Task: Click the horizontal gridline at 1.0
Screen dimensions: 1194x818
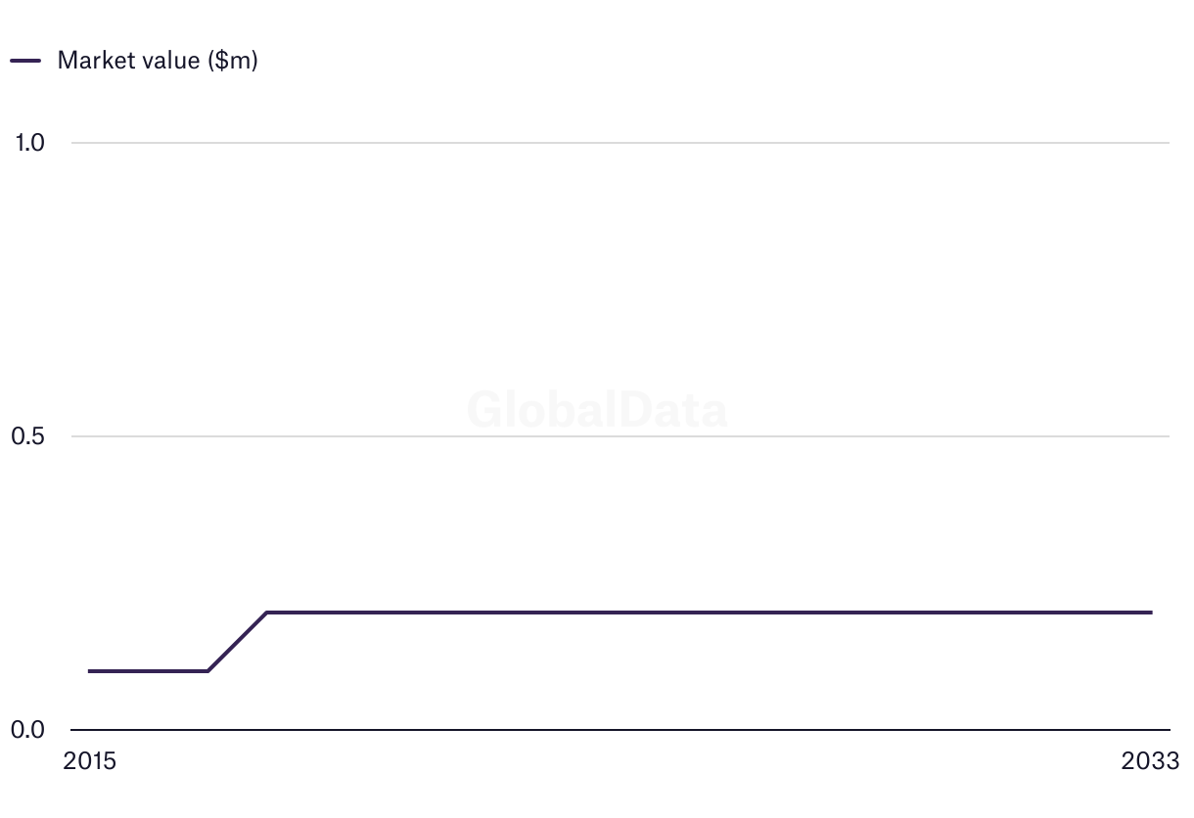Action: (x=620, y=143)
